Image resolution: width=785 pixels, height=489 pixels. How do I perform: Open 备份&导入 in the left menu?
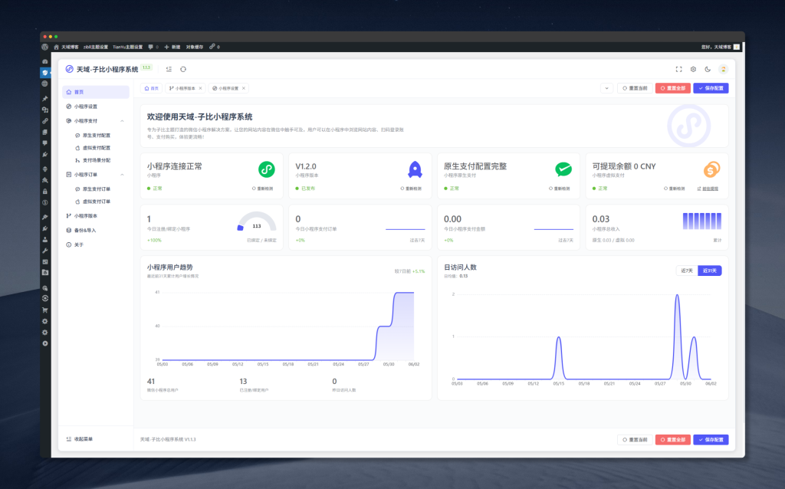coord(96,231)
